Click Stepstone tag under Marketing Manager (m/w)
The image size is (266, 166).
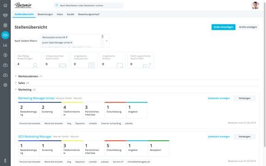pos(80,123)
